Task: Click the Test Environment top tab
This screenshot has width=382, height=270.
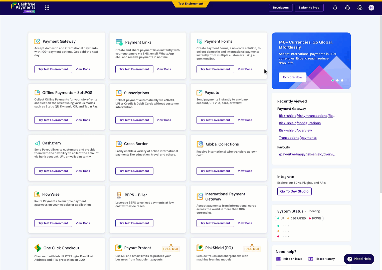Action: (191, 4)
